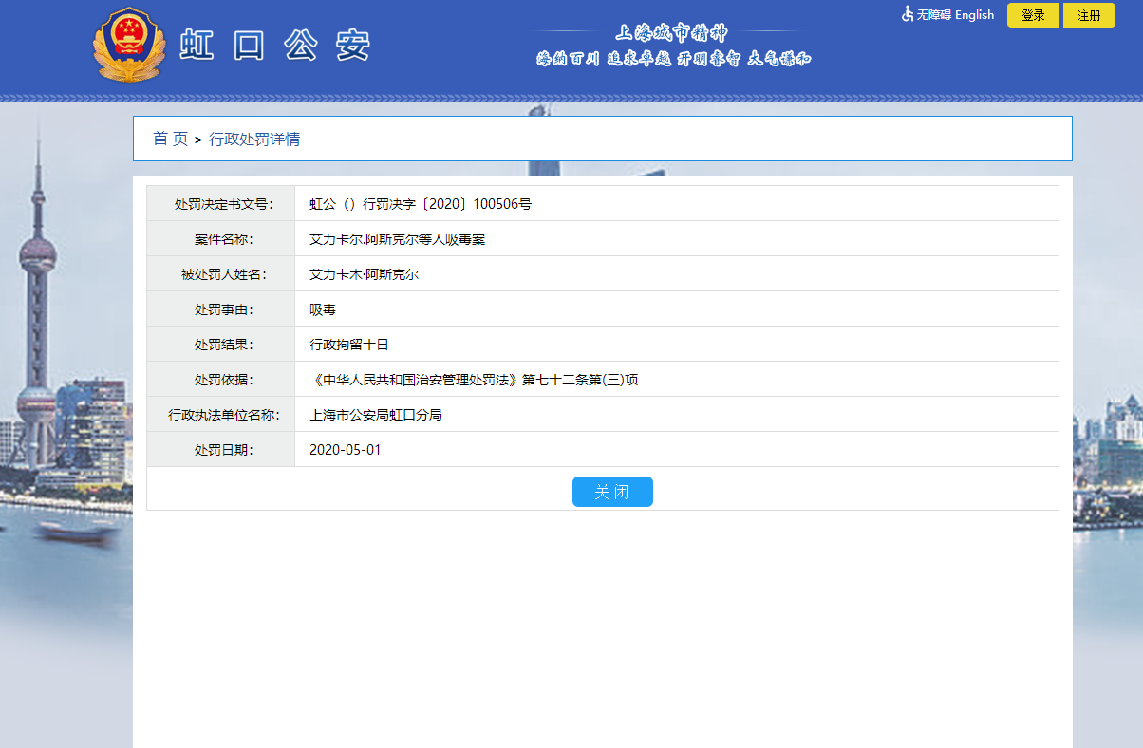Click the penalty date 2020-05-01

tap(345, 450)
